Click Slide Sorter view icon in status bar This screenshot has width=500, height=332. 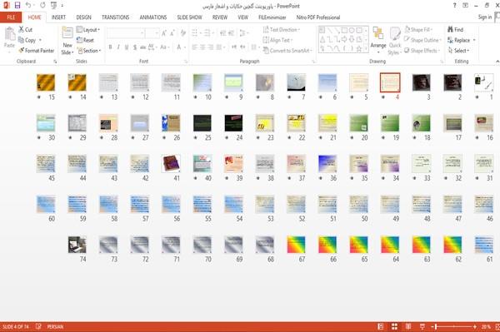tap(394, 326)
